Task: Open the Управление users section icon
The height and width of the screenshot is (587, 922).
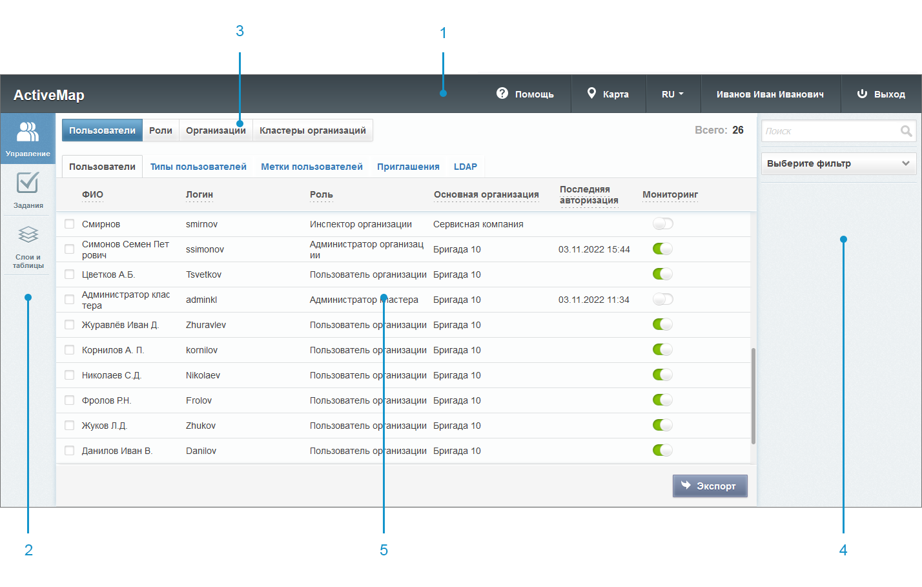Action: coord(28,132)
